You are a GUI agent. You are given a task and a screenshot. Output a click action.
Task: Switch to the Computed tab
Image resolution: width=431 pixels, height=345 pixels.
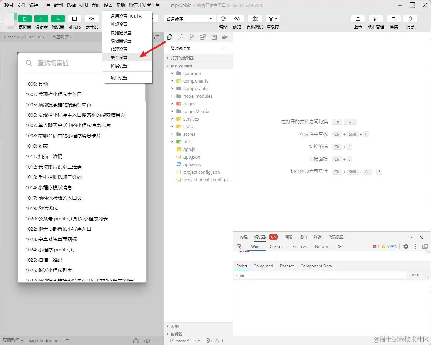point(263,266)
